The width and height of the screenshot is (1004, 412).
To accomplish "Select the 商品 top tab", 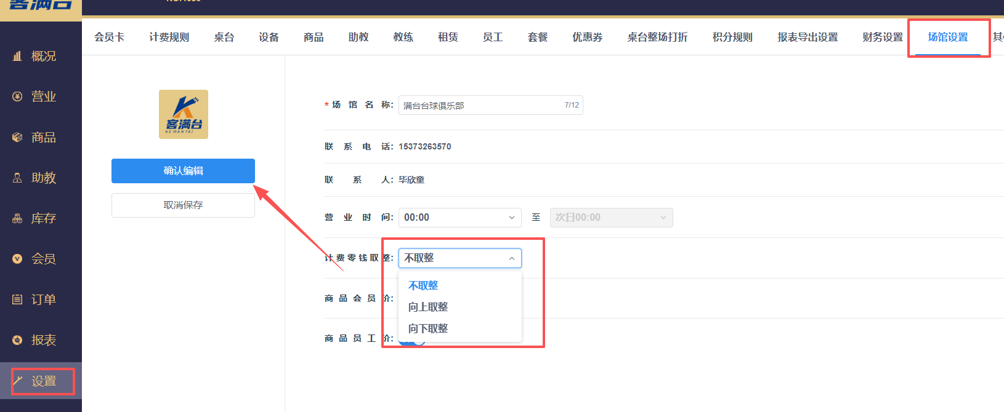I will 314,37.
